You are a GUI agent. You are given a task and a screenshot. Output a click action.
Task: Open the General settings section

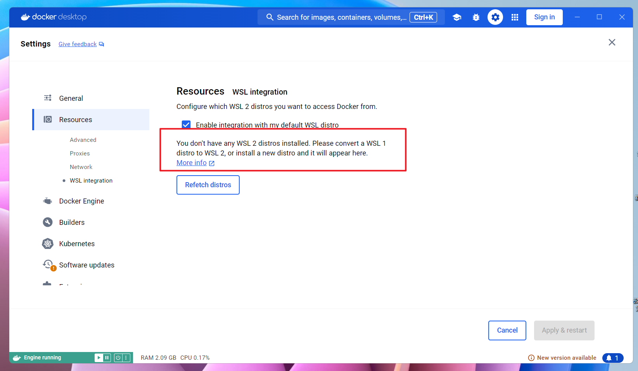coord(91,98)
